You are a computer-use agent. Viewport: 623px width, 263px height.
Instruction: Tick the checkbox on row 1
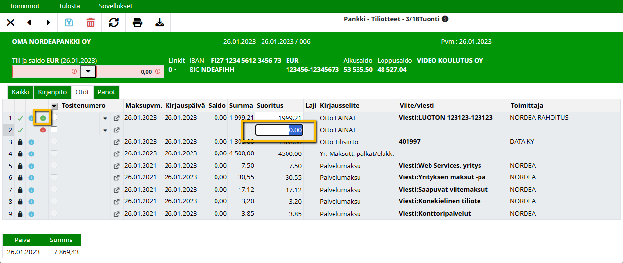click(x=54, y=117)
